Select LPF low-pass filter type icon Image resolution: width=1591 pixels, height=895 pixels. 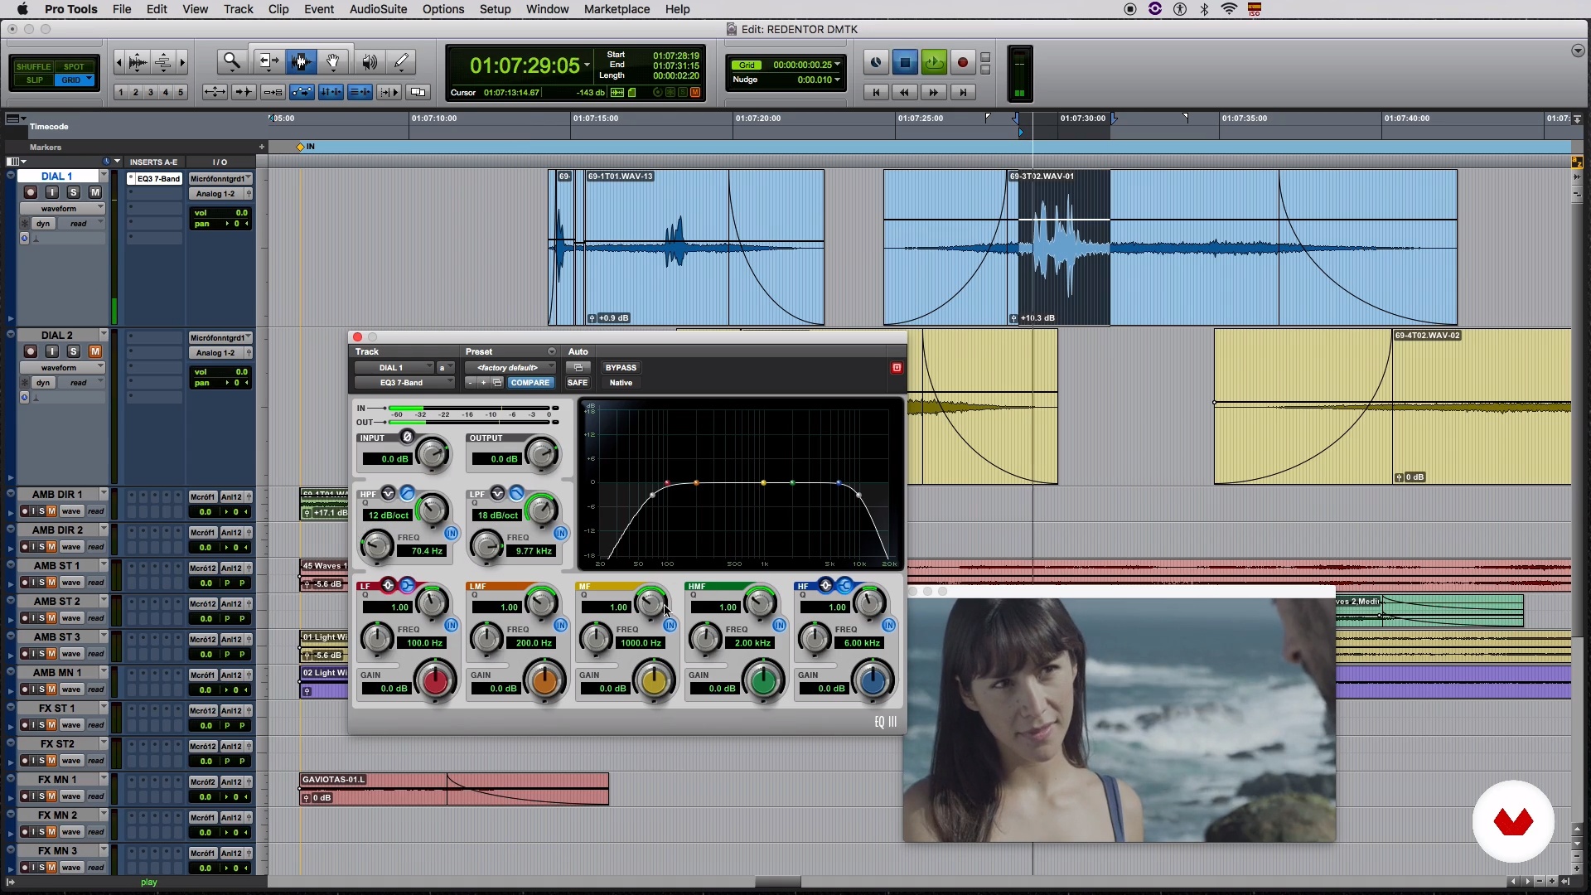click(x=516, y=494)
